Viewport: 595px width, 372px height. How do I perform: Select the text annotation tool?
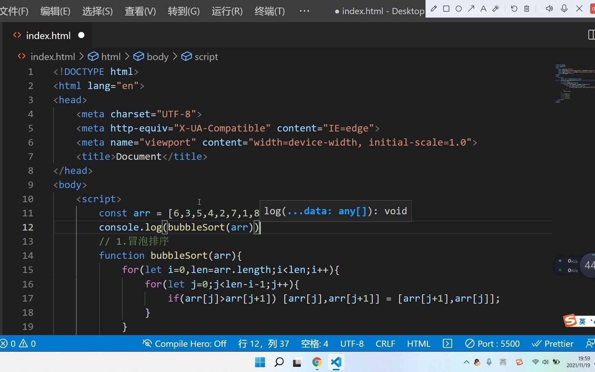coord(484,9)
